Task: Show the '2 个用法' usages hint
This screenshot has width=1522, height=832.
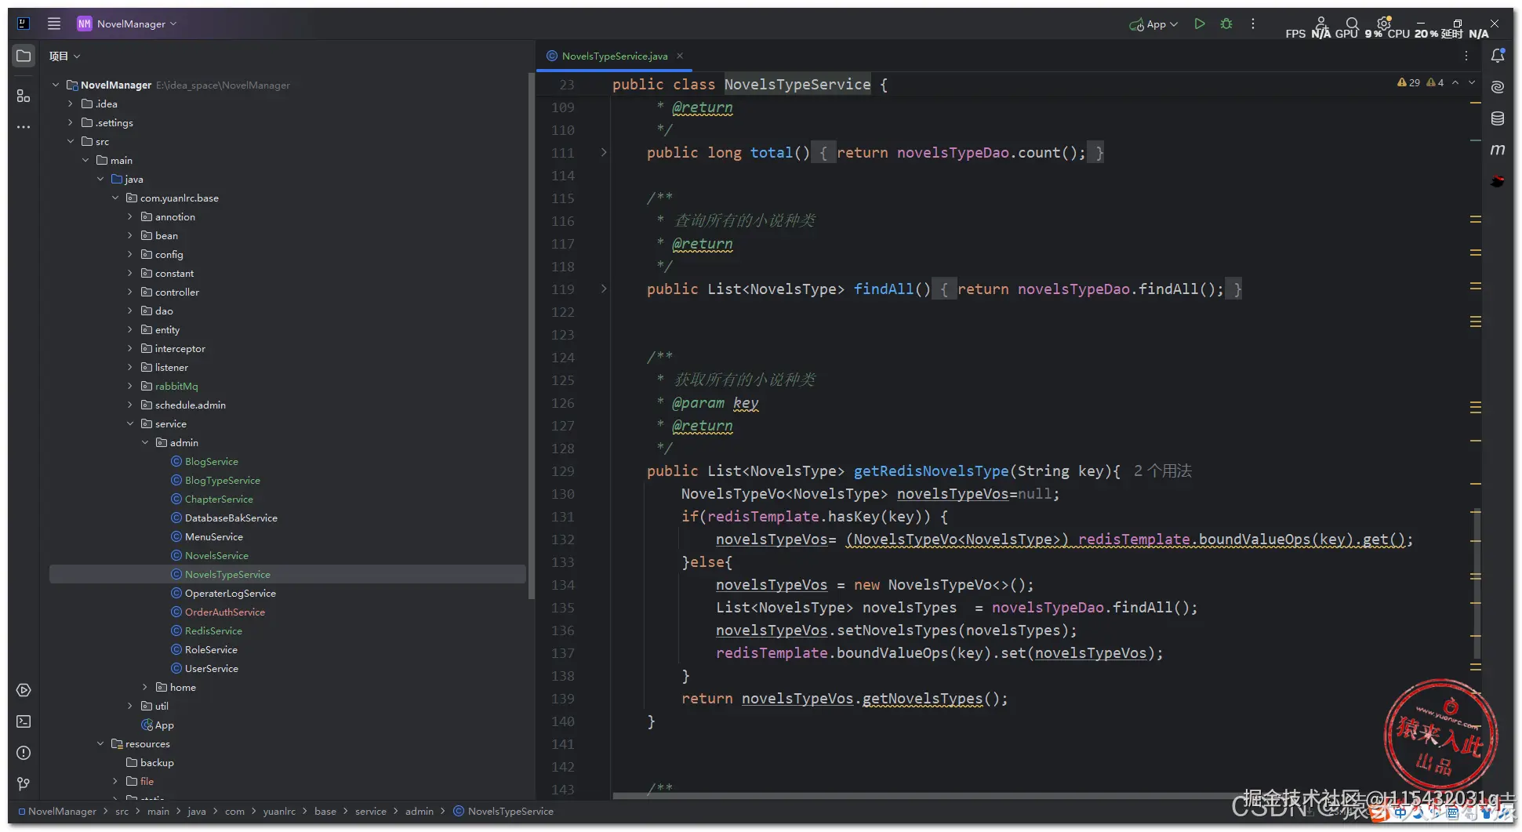Action: (1163, 470)
